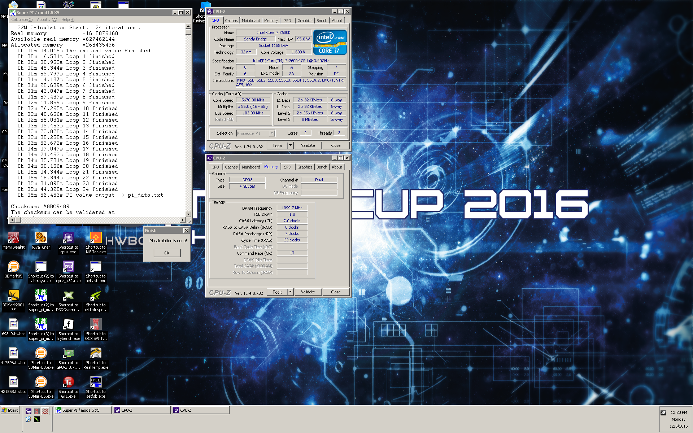This screenshot has width=693, height=433.
Task: Open 69849.hwbot file icon
Action: pyautogui.click(x=13, y=327)
